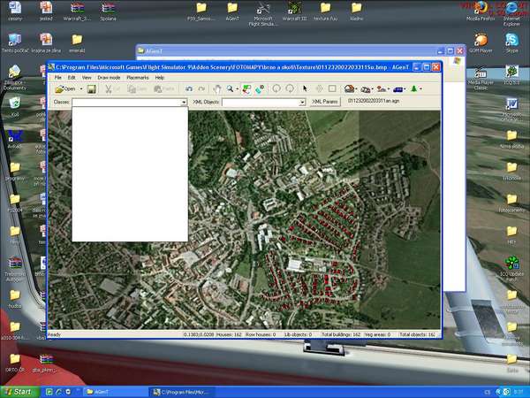Select the Pan hand tool

[217, 89]
